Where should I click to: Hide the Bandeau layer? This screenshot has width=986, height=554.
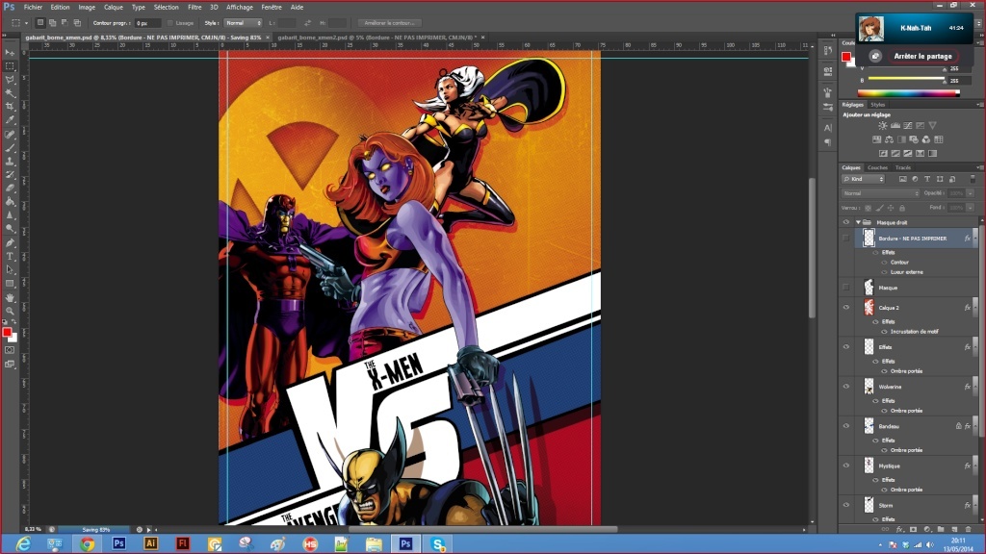tap(845, 426)
